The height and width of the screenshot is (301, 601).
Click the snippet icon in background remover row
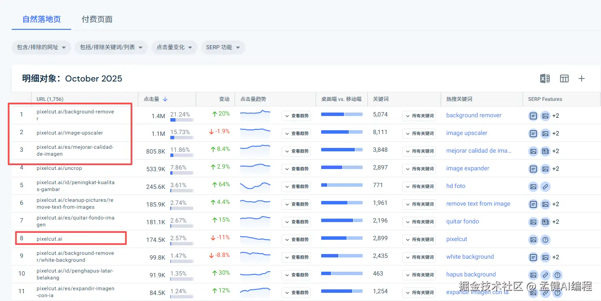533,116
